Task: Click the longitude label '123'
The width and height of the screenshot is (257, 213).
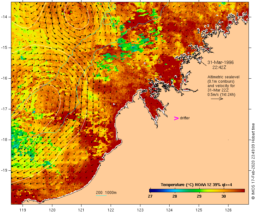Action: click(140, 210)
